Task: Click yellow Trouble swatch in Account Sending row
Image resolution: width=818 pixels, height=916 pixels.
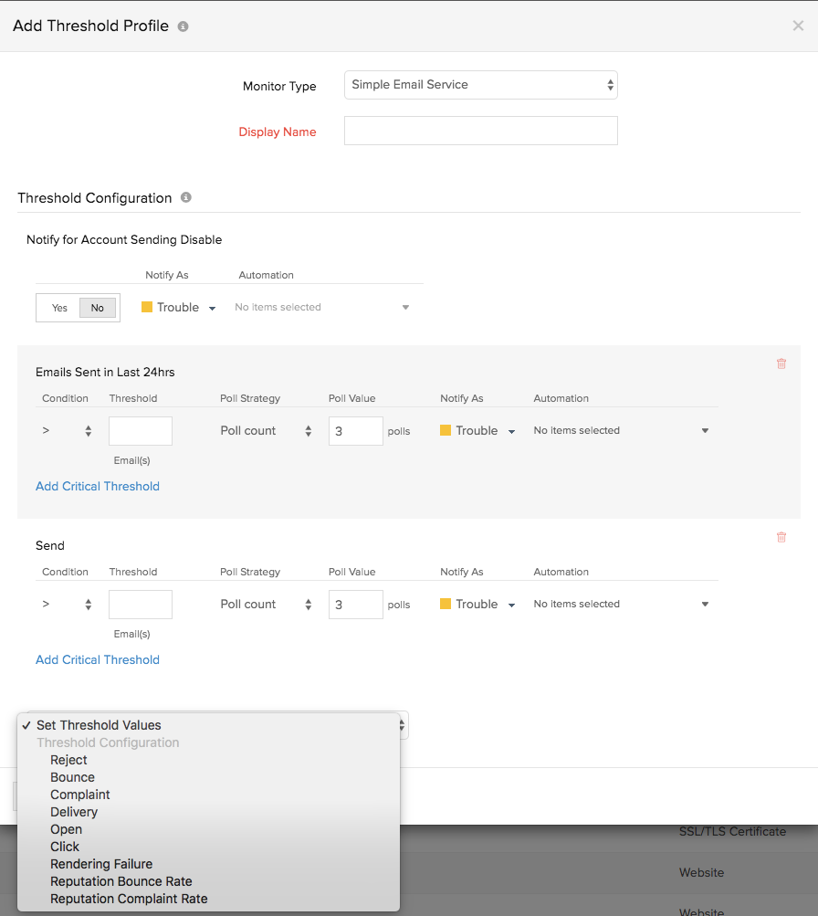Action: click(x=147, y=307)
